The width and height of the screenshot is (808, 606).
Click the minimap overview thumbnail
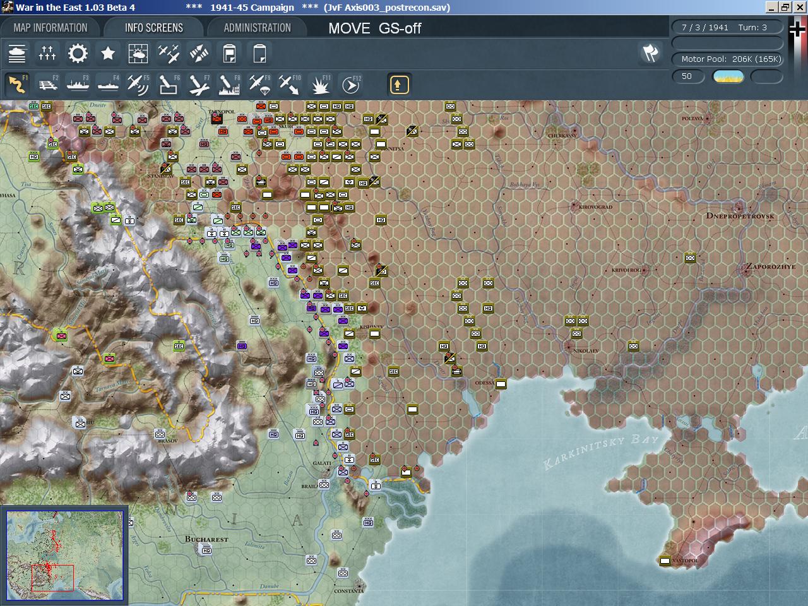tap(65, 555)
